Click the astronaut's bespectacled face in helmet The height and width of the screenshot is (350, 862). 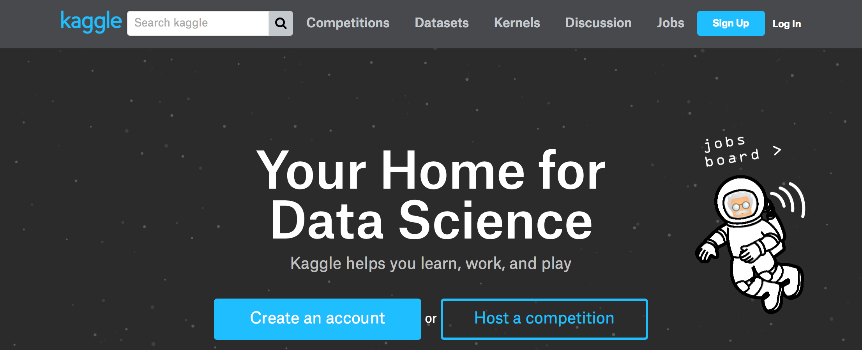740,205
